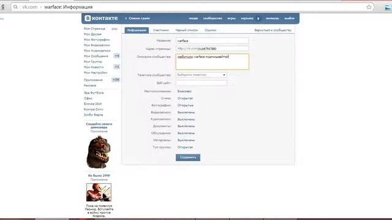392x220 pixels.
Task: Open Мои Новости in sidebar
Action: [x=94, y=67]
